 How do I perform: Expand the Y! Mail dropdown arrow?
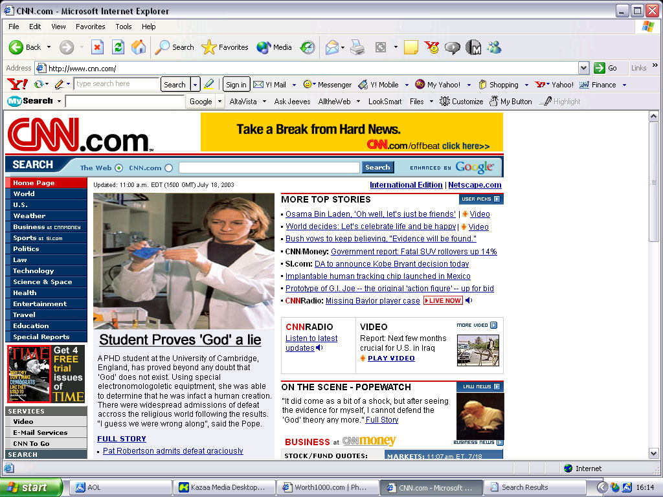[x=294, y=85]
